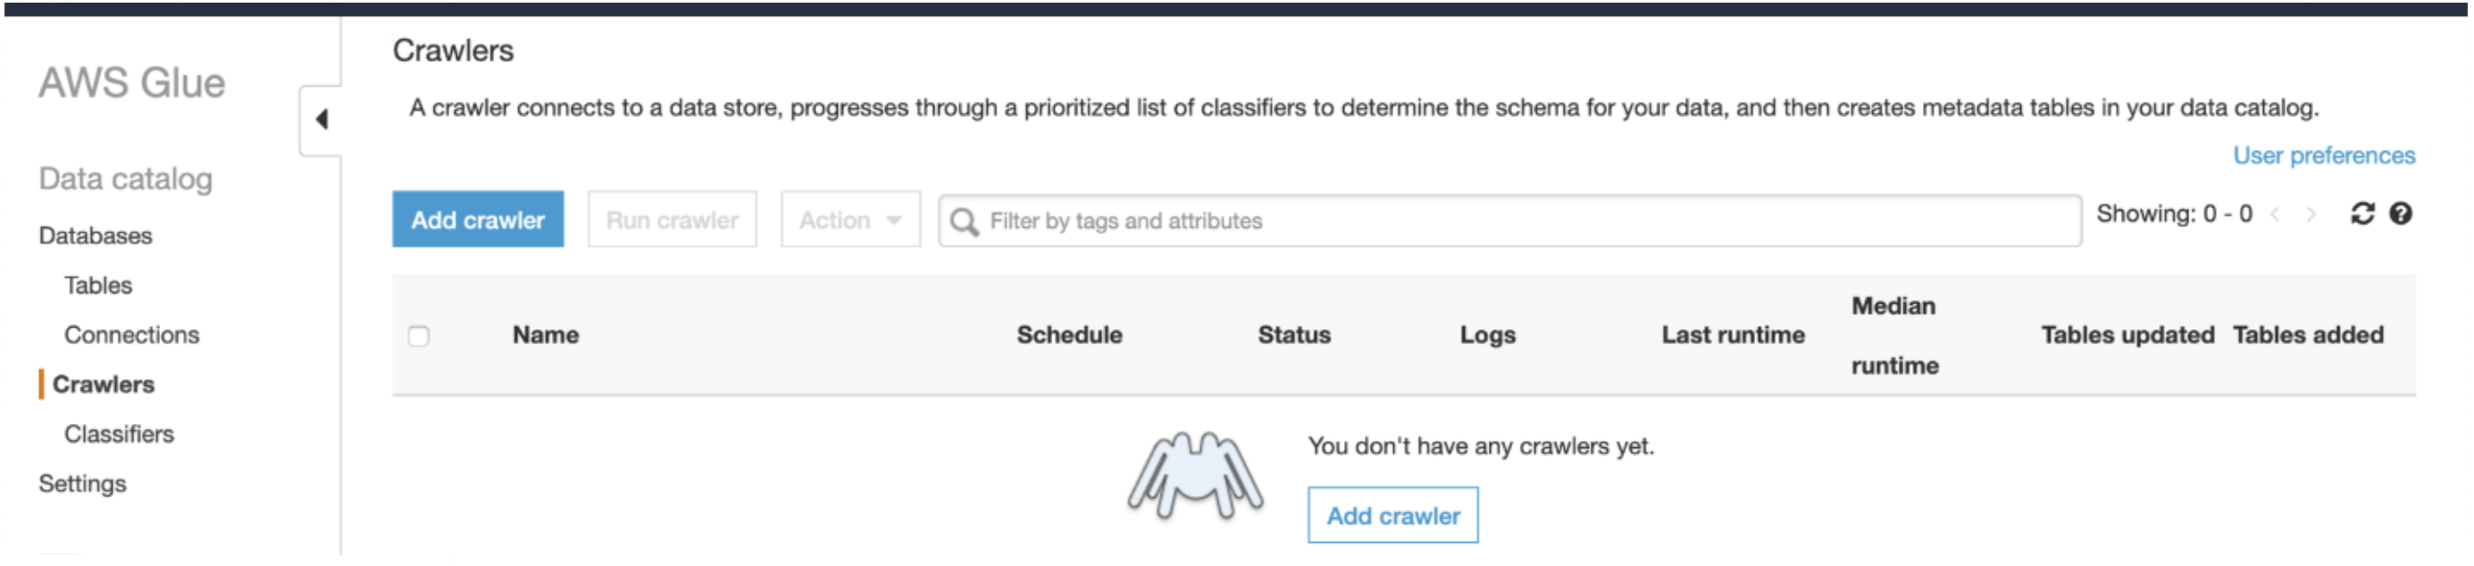The width and height of the screenshot is (2474, 566).
Task: Go to previous page arrow
Action: pos(2274,215)
